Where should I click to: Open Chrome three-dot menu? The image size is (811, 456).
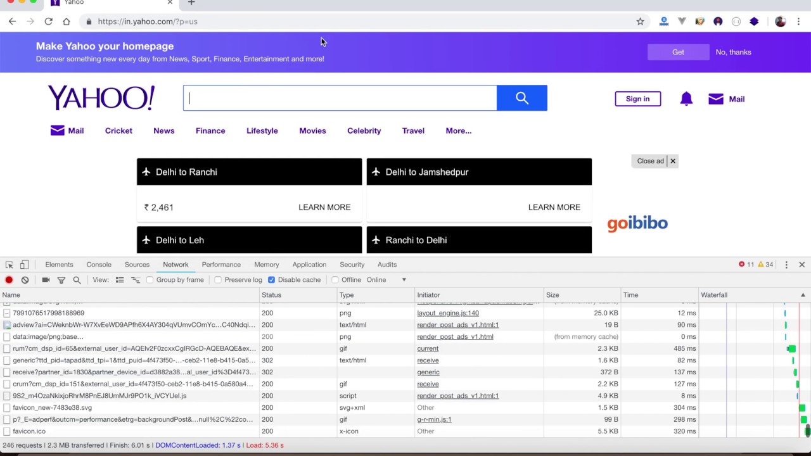coord(799,22)
